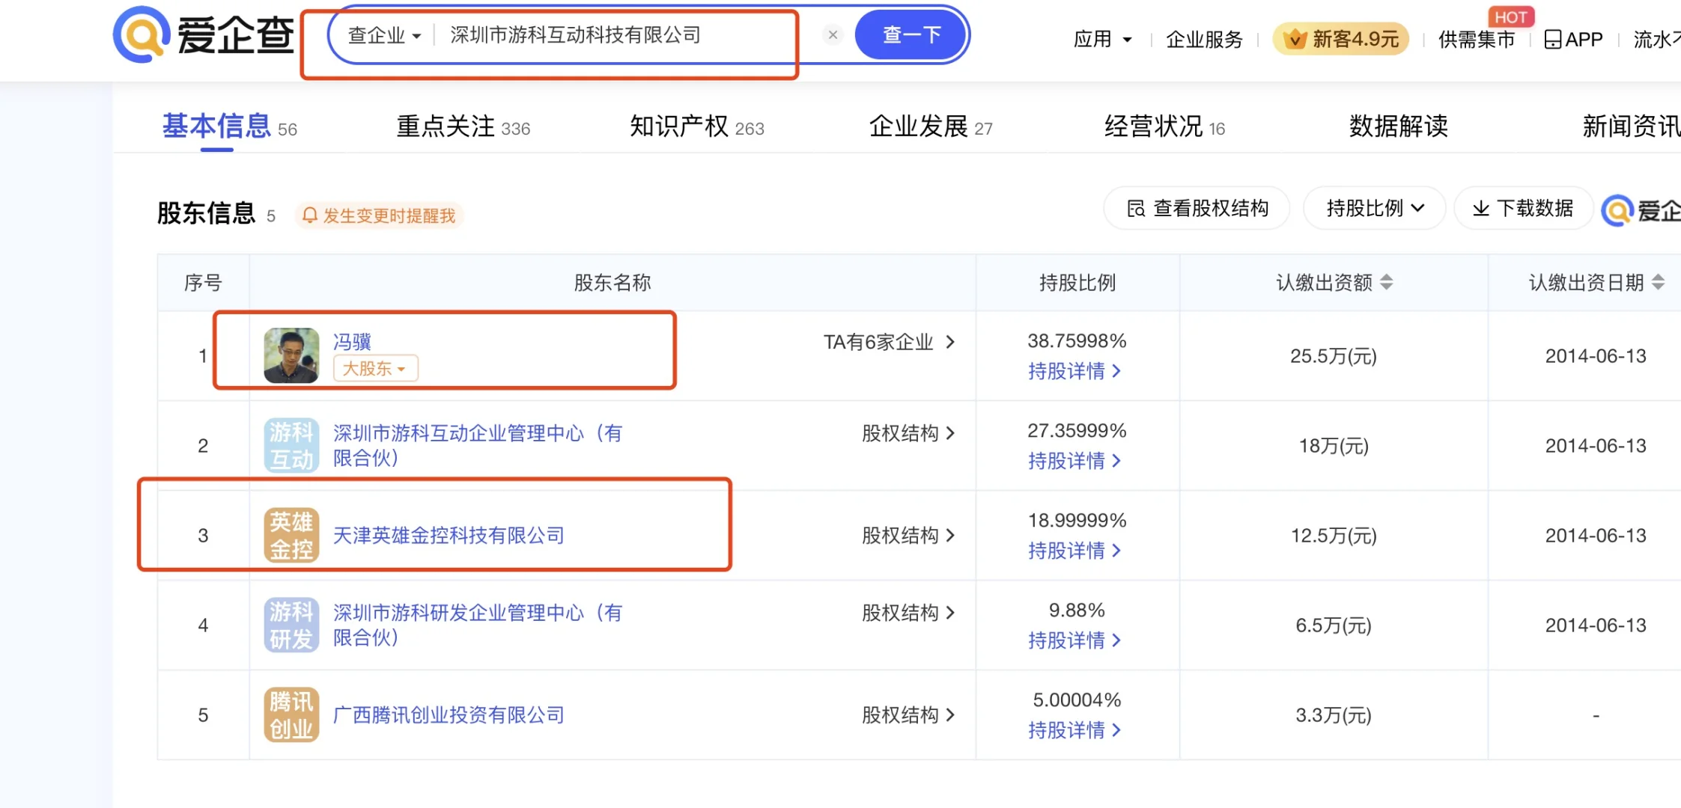Open 深圳市游科研发企业管理中心 link
The height and width of the screenshot is (808, 1681).
[477, 625]
